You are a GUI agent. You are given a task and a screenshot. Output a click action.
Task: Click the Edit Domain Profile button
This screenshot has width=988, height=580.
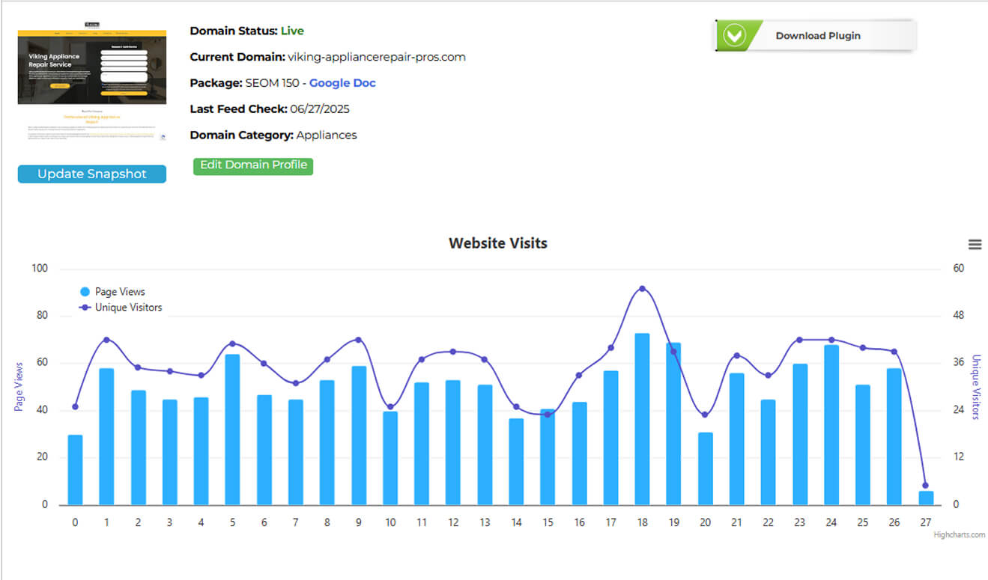point(253,165)
